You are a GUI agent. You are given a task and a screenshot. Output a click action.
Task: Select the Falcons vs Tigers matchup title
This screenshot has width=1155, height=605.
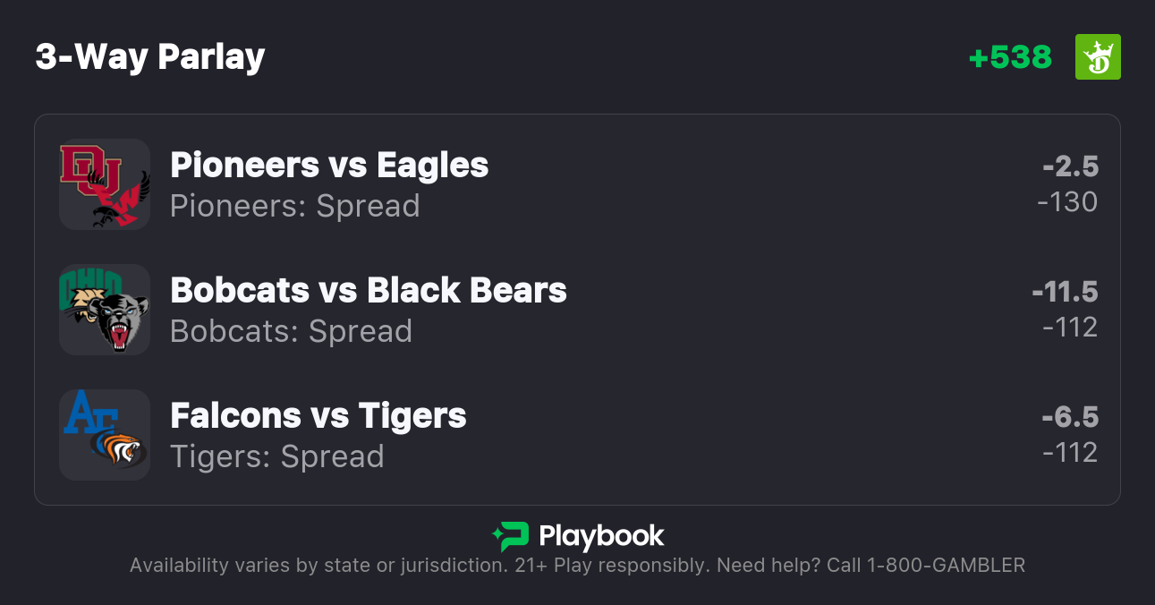pos(318,415)
